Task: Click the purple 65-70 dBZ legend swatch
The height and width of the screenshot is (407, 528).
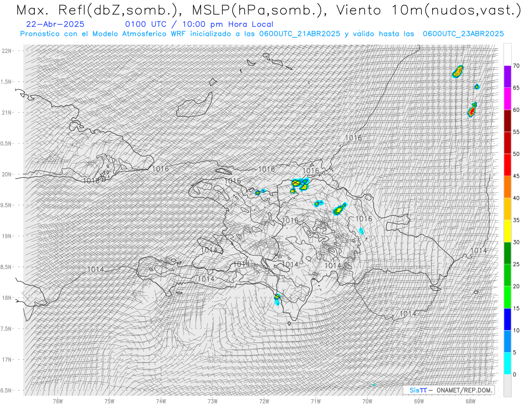Action: (507, 77)
